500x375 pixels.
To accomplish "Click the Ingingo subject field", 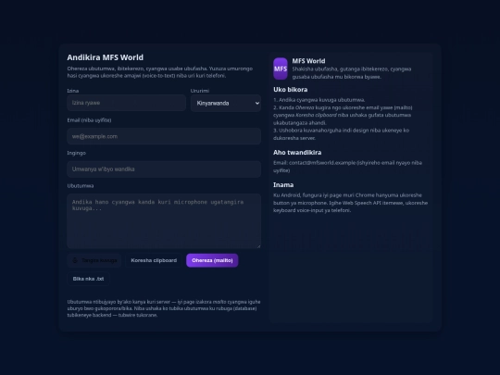I will click(x=164, y=169).
